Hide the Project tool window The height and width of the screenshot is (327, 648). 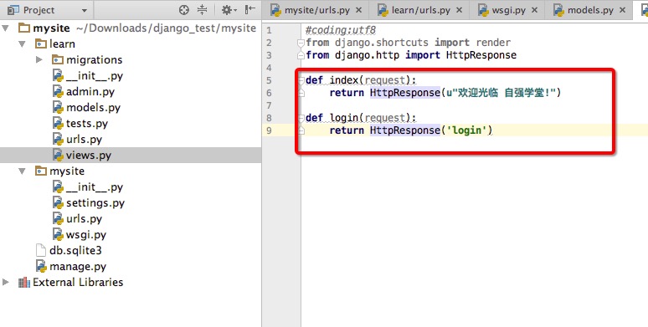(250, 10)
